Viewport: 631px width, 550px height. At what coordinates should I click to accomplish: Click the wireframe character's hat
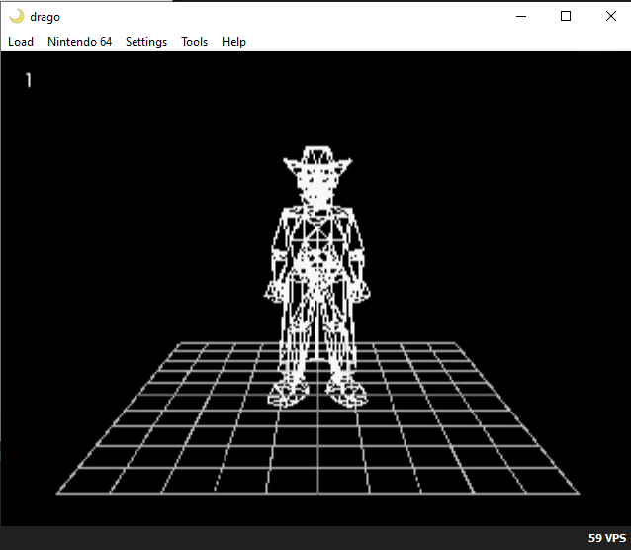point(316,160)
